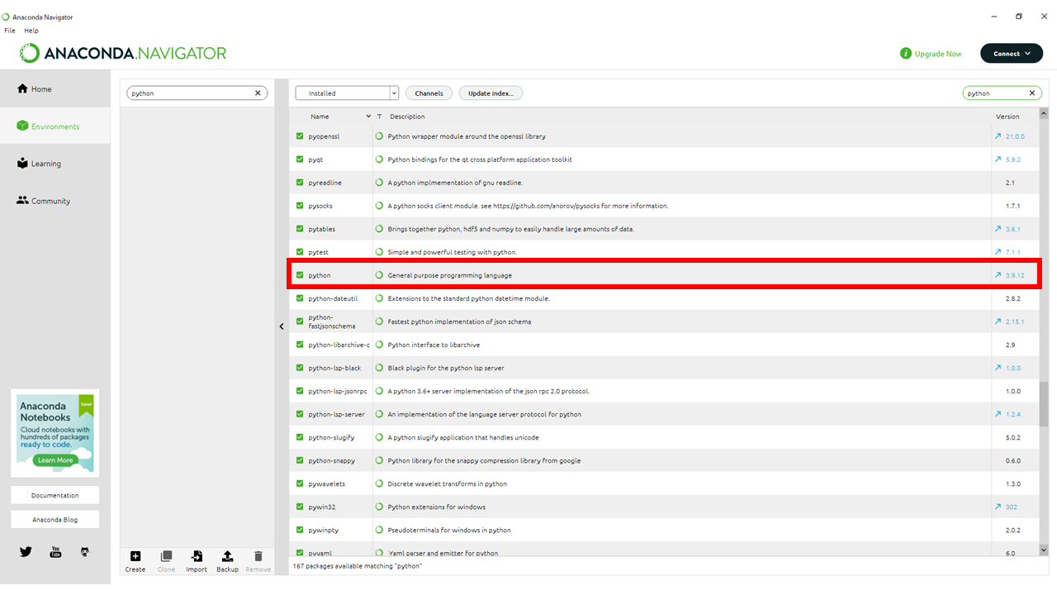This screenshot has width=1057, height=595.
Task: Click update arrow for python-lsp-black 1.0.0
Action: click(998, 368)
